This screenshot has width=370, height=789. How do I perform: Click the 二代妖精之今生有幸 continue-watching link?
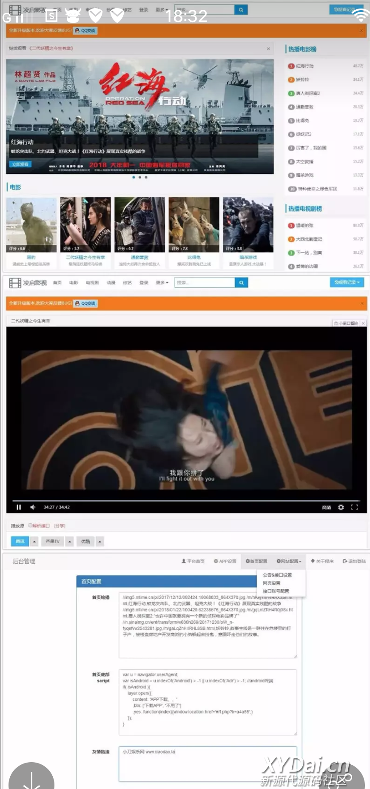coord(51,49)
